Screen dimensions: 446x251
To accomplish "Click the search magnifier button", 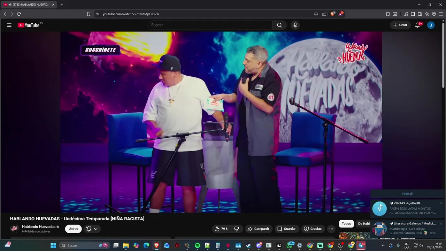I will pyautogui.click(x=279, y=25).
